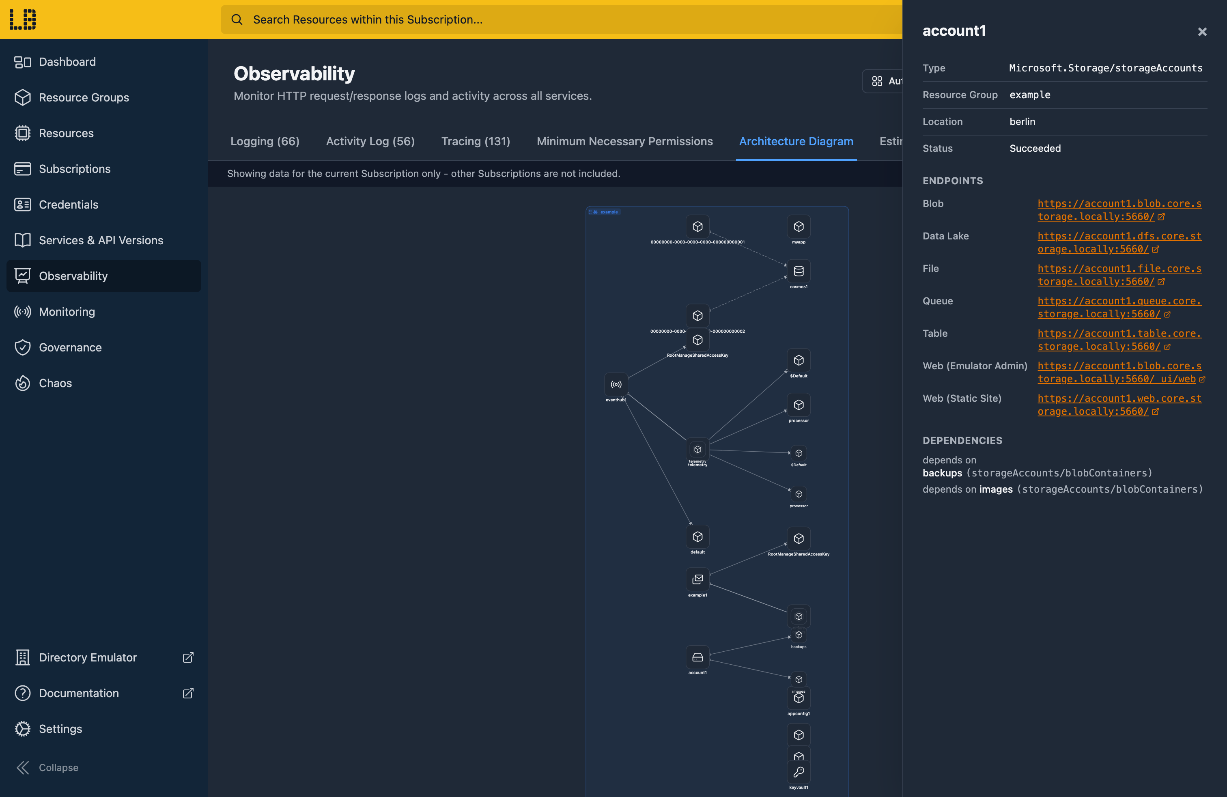The image size is (1227, 797).
Task: Open the Table endpoint link
Action: (x=1119, y=340)
